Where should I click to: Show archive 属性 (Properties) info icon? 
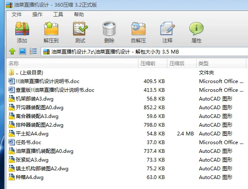[196, 29]
